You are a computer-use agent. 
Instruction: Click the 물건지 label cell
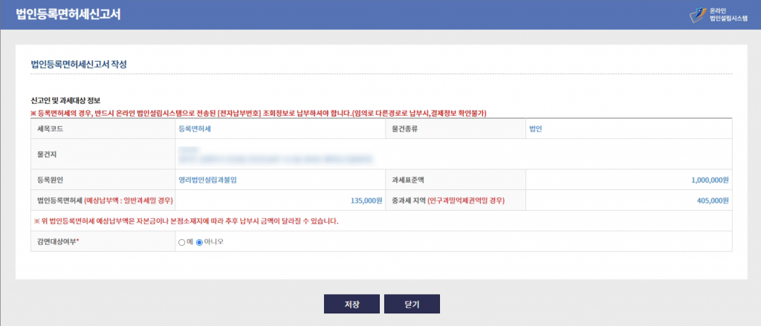pos(103,154)
